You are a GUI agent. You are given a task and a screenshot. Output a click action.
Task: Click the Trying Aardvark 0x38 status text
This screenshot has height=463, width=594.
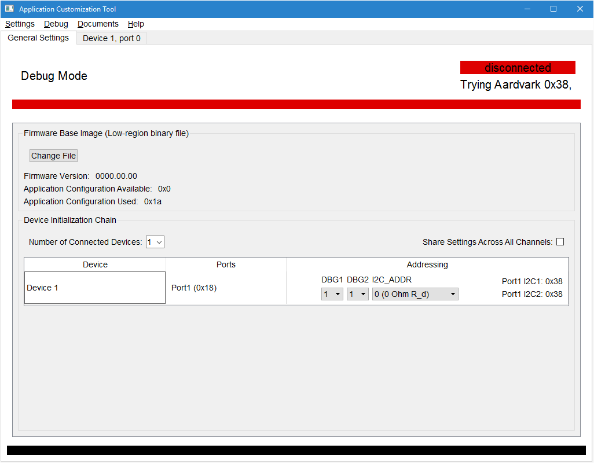516,84
